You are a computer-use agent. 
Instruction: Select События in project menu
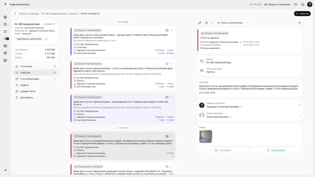(x=35, y=73)
